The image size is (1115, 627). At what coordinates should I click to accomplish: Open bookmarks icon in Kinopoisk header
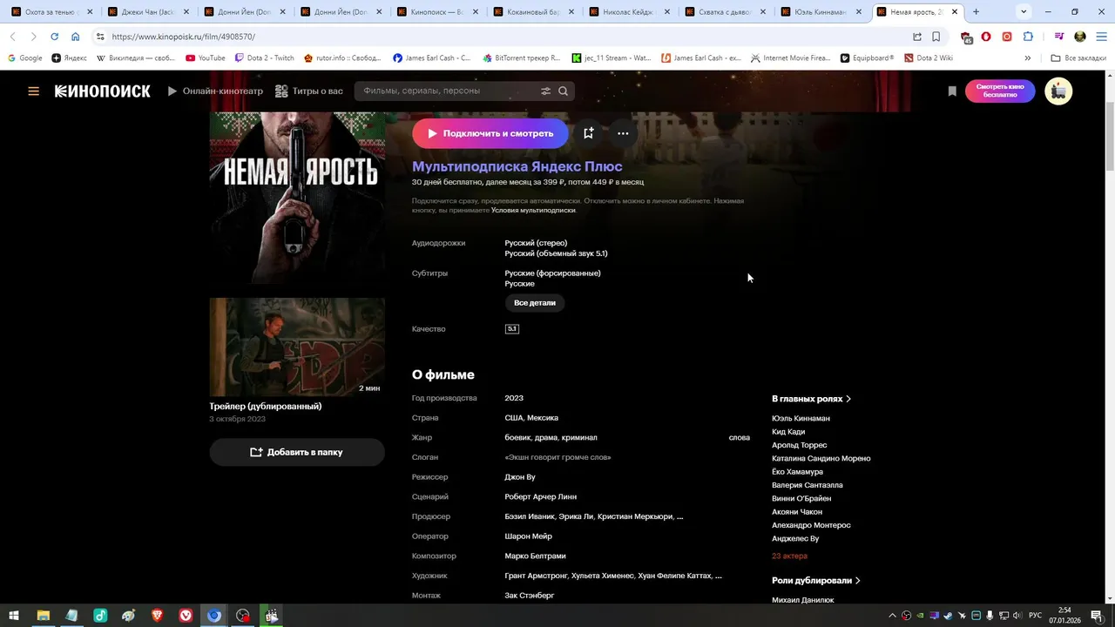click(x=952, y=91)
